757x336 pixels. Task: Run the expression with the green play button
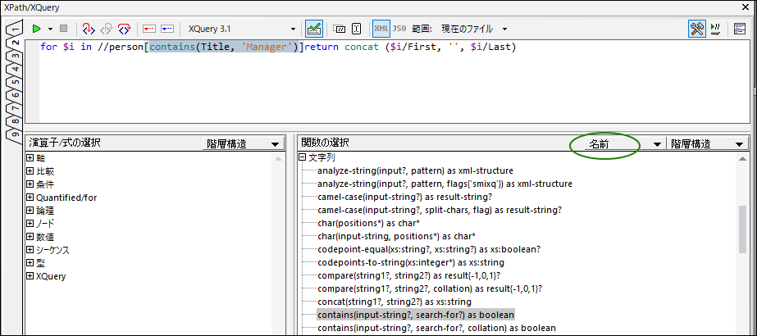click(x=37, y=29)
